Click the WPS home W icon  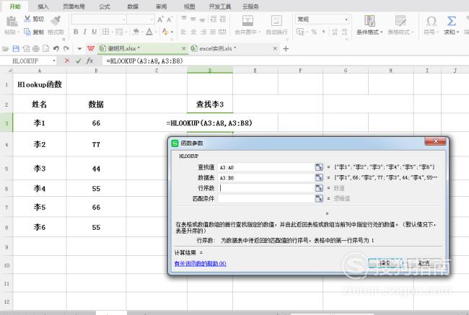pyautogui.click(x=91, y=48)
